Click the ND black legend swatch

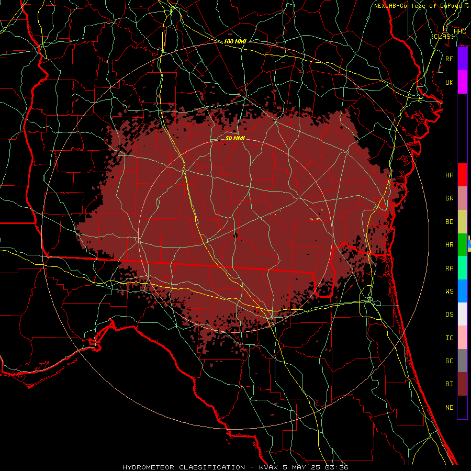462,407
